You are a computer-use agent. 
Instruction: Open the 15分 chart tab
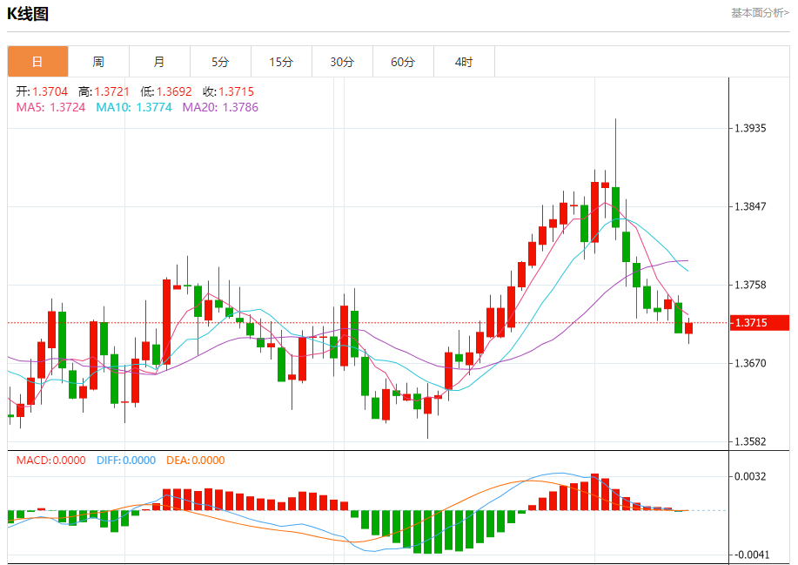coord(281,62)
